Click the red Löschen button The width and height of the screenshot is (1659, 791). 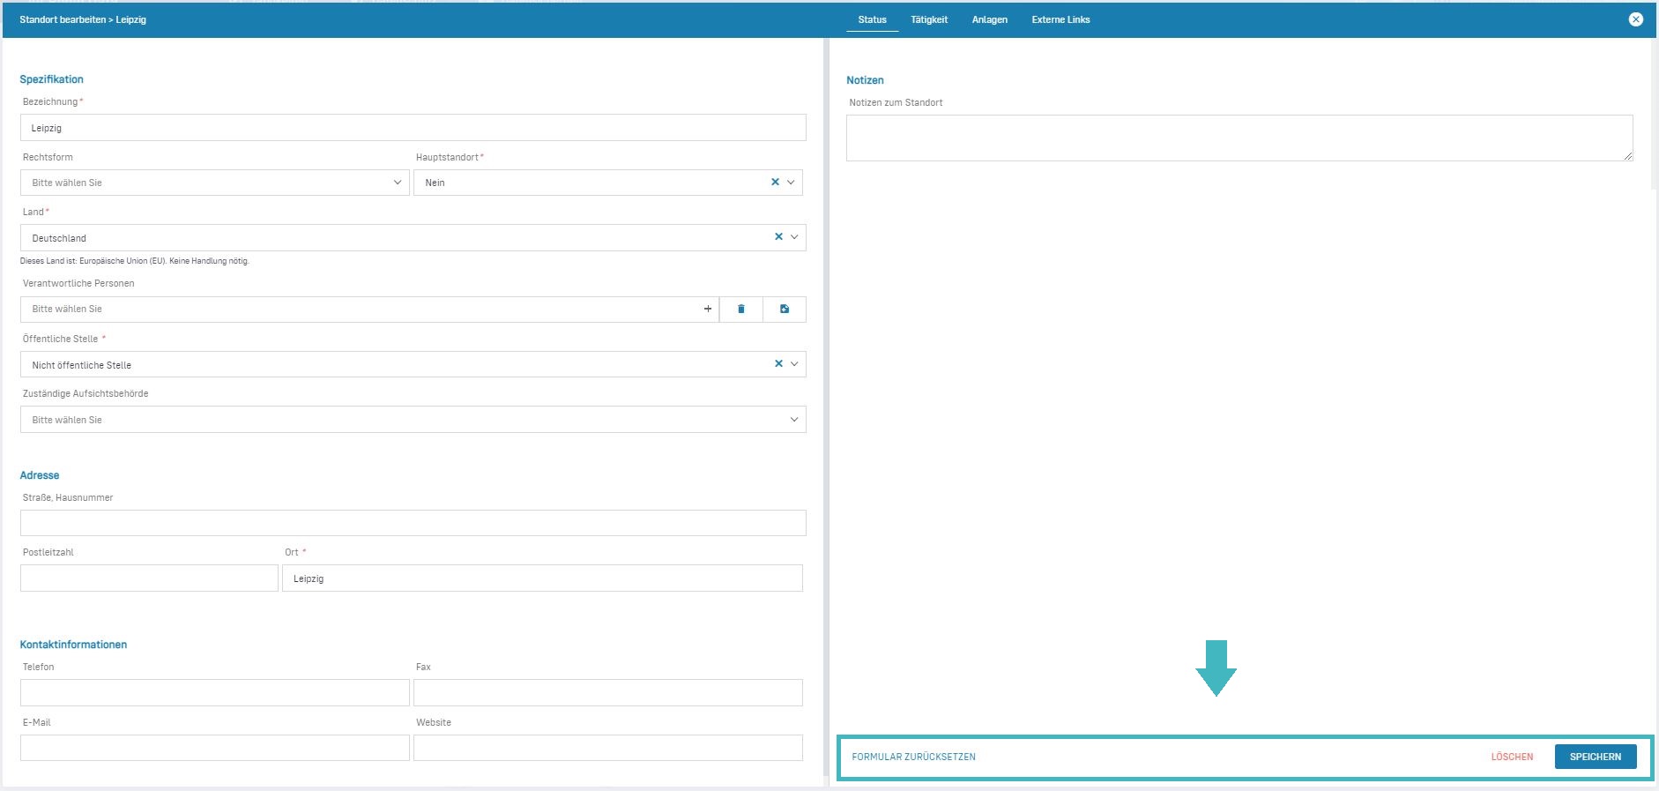tap(1512, 757)
